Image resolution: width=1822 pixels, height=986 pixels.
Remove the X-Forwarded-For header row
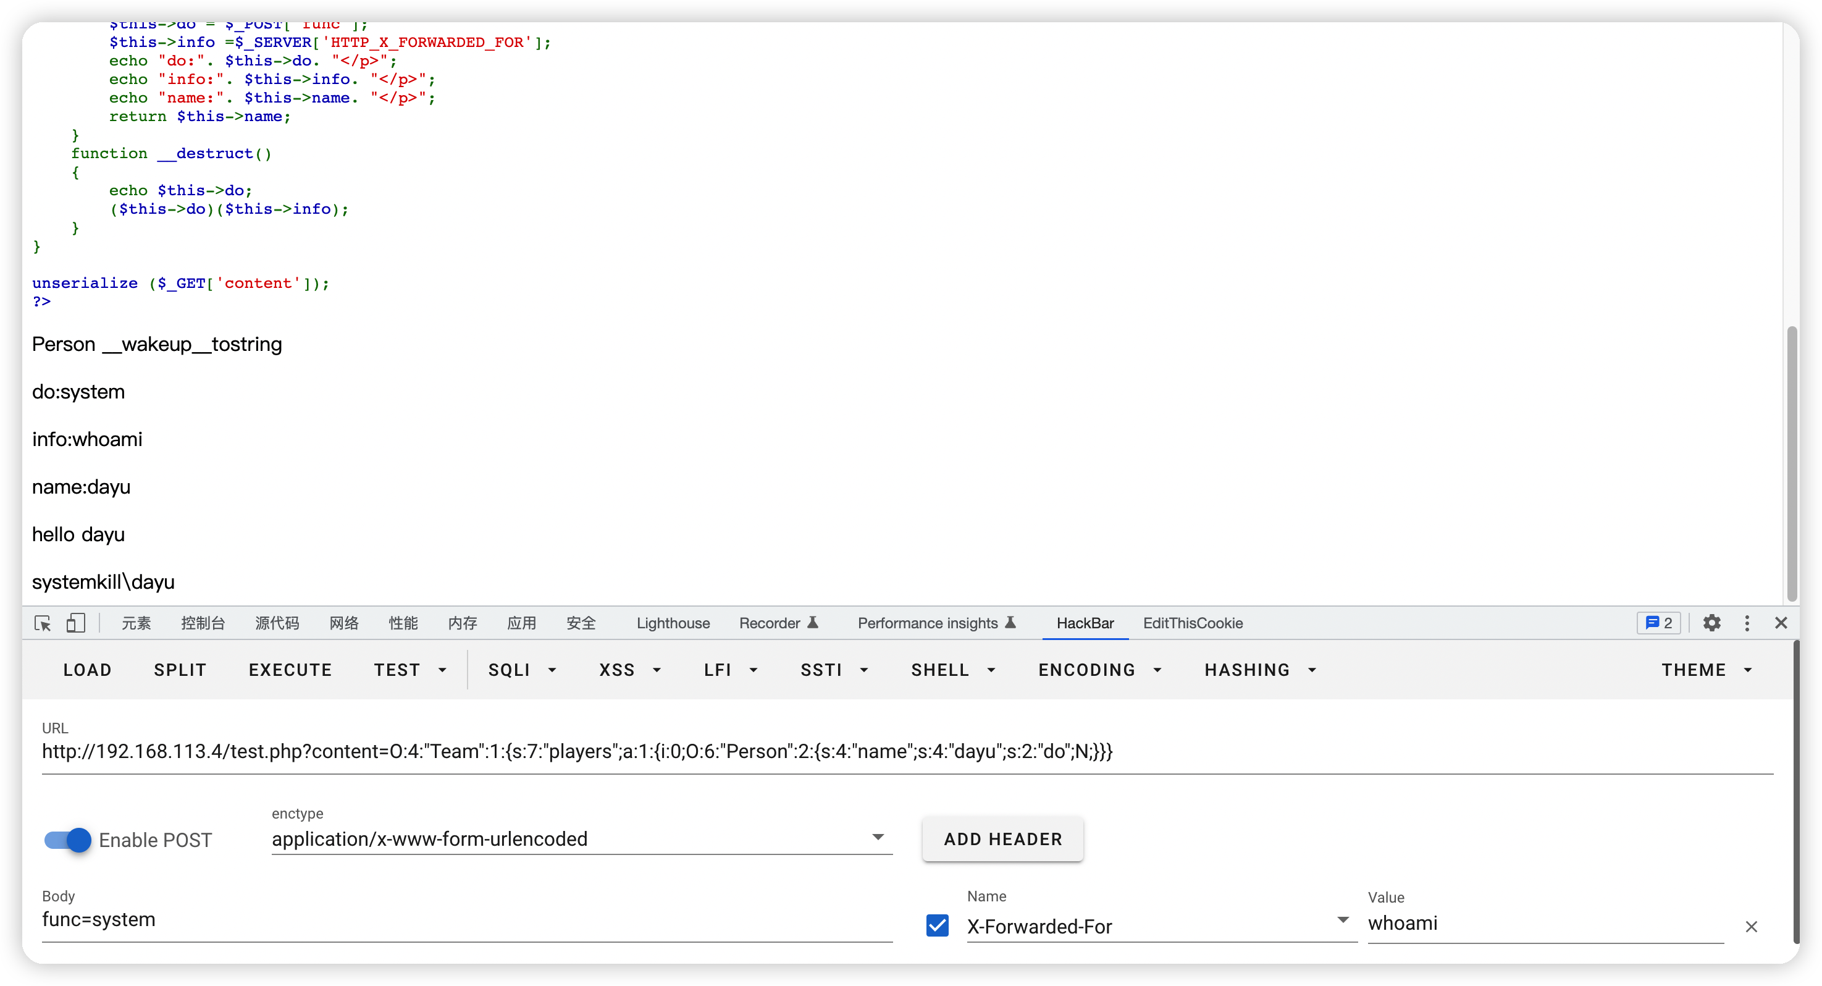(x=1750, y=927)
